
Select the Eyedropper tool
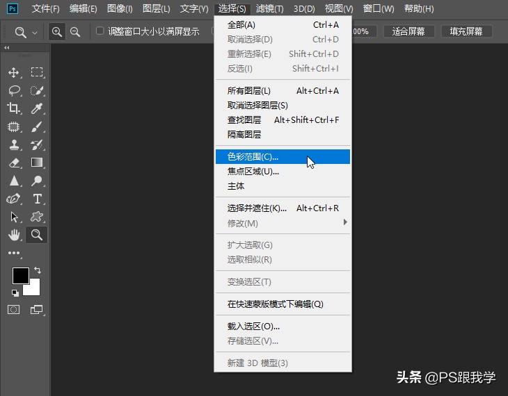pyautogui.click(x=37, y=108)
